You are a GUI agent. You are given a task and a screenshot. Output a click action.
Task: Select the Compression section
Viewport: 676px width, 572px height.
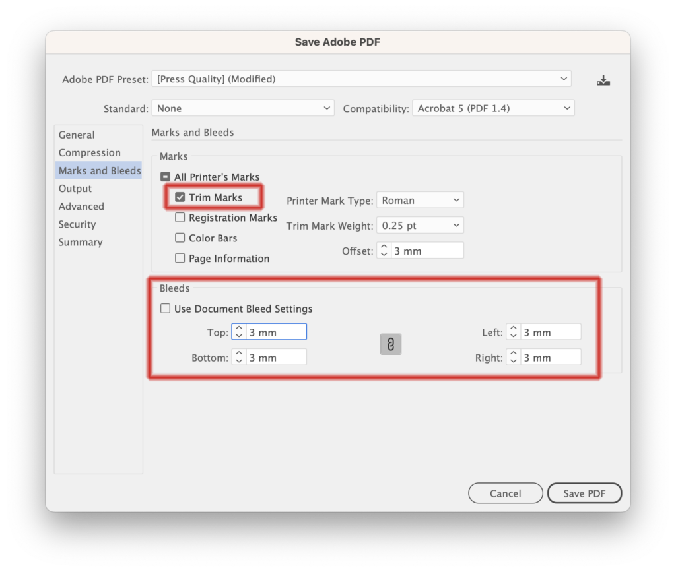tap(98, 152)
